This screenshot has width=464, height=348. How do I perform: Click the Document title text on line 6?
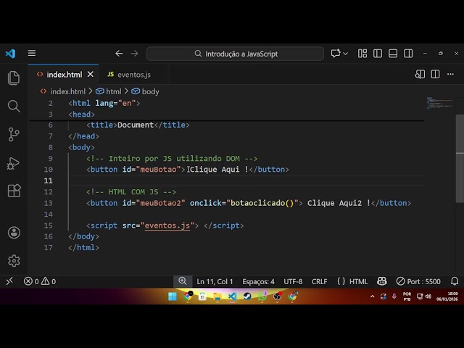136,125
